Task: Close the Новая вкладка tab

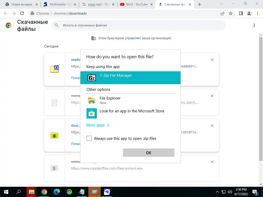Action: (x=36, y=5)
